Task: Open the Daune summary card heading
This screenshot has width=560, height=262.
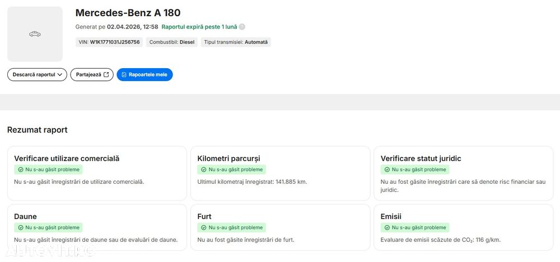Action: pos(25,216)
